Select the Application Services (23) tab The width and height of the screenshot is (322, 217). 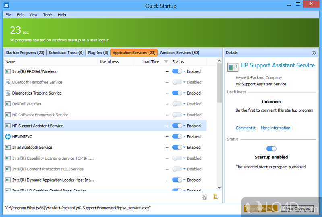(134, 53)
